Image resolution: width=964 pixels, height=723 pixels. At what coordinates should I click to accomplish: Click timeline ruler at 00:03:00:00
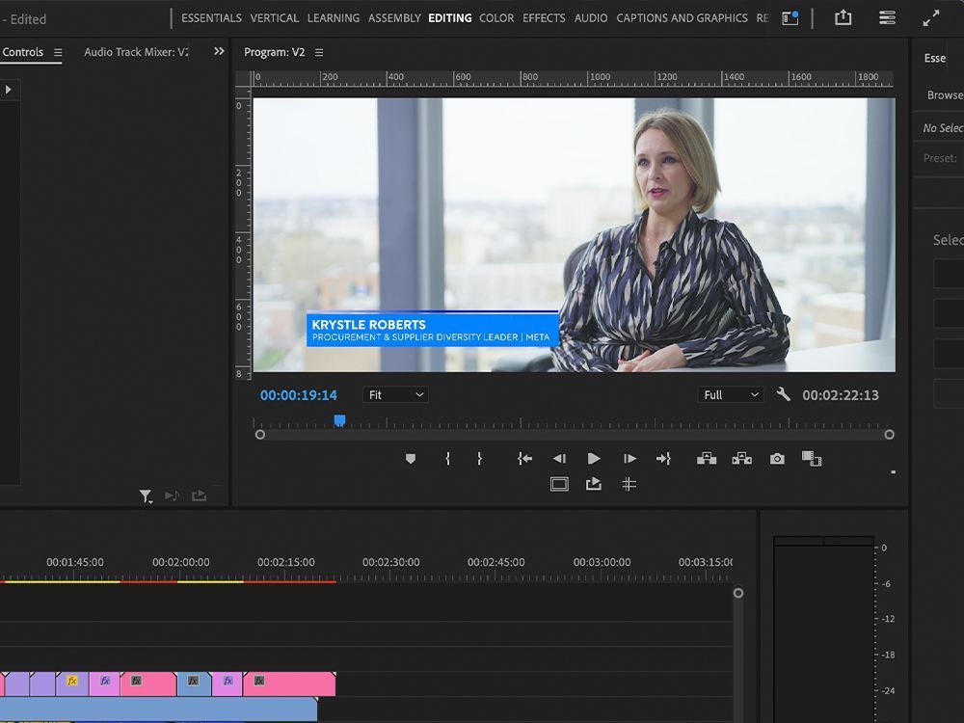(x=602, y=562)
